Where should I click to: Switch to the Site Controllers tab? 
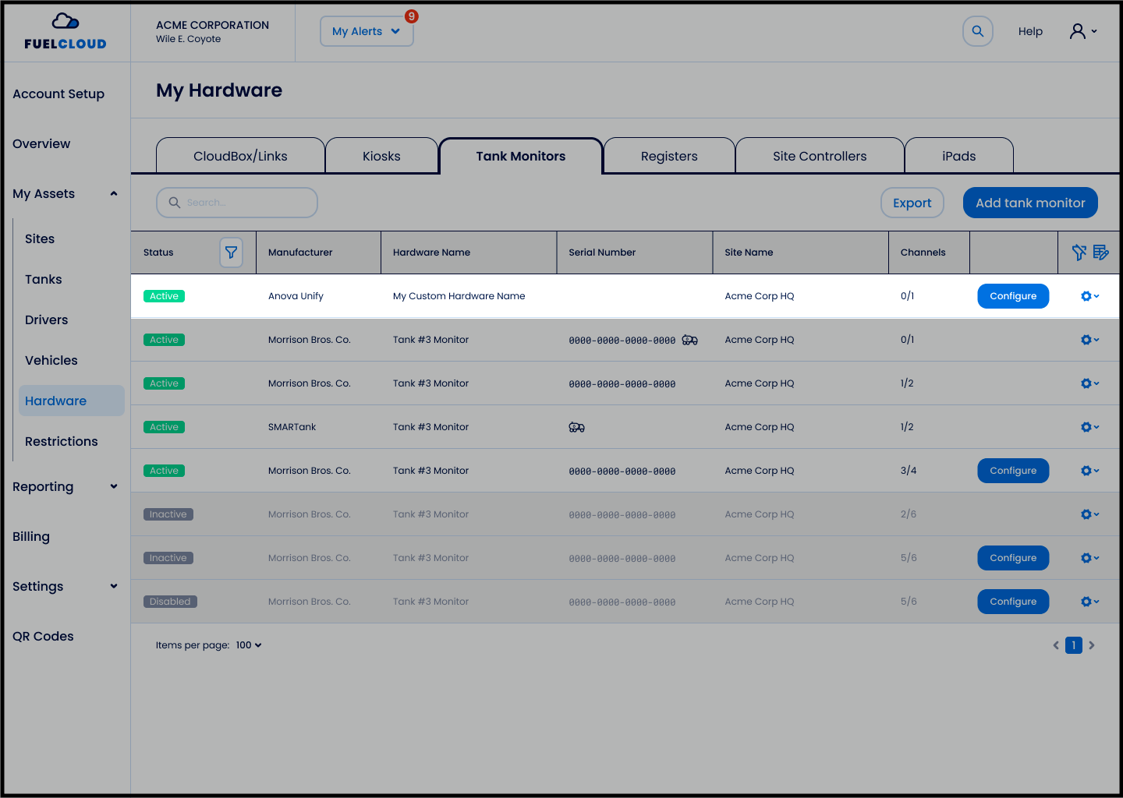820,157
